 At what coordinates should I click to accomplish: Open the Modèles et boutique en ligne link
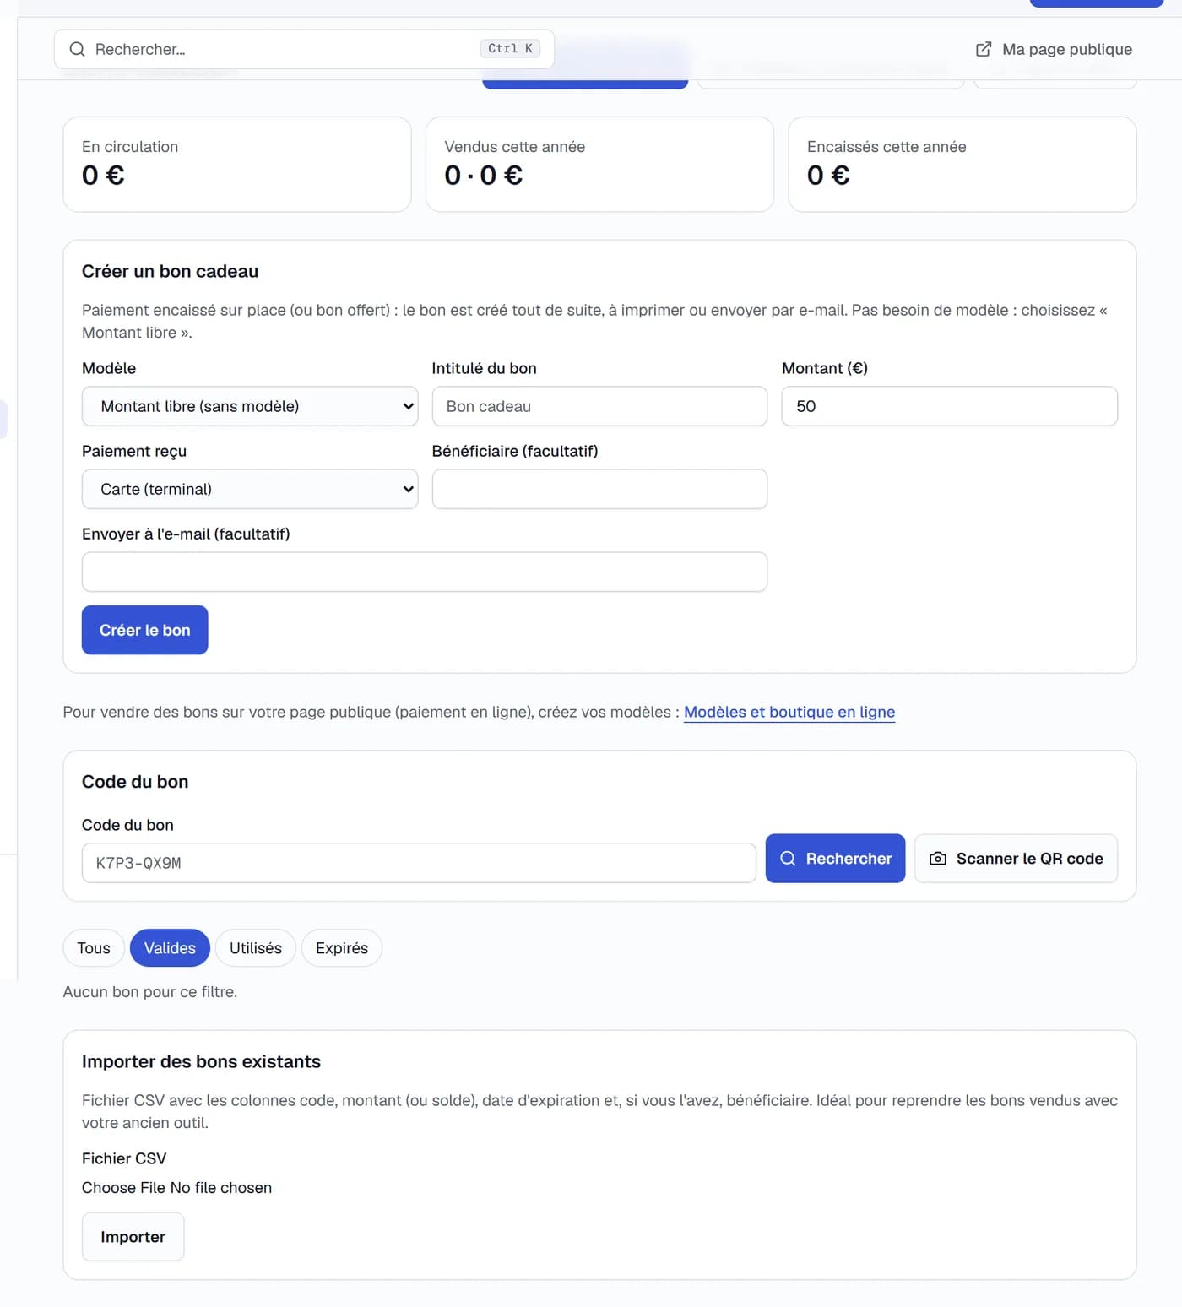tap(789, 712)
